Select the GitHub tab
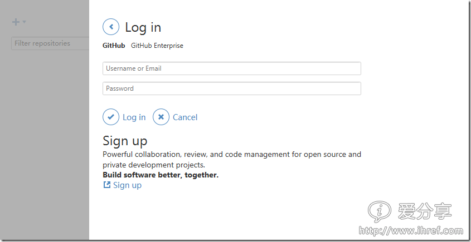 pyautogui.click(x=114, y=46)
